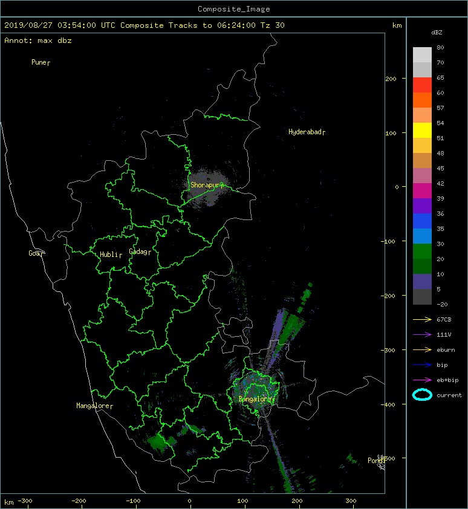
Task: Pick the dark green 20–10 dBZ swatch
Action: 422,266
